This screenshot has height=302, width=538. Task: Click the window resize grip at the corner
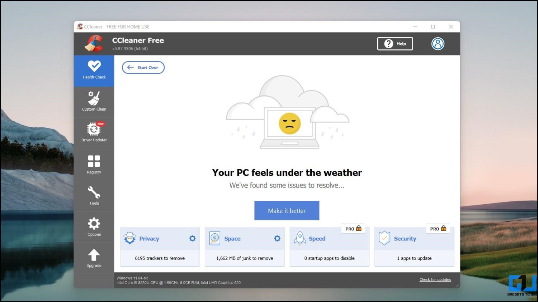pos(457,286)
